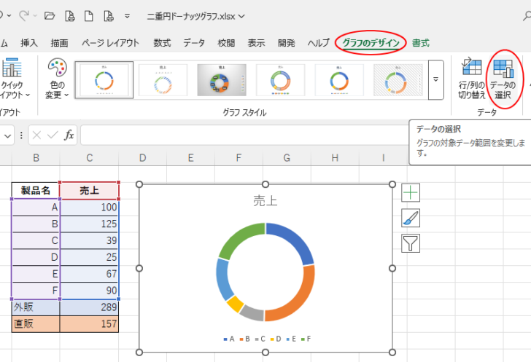Screen dimensions: 531x362
Task: Click the データの選択 button
Action: (503, 79)
